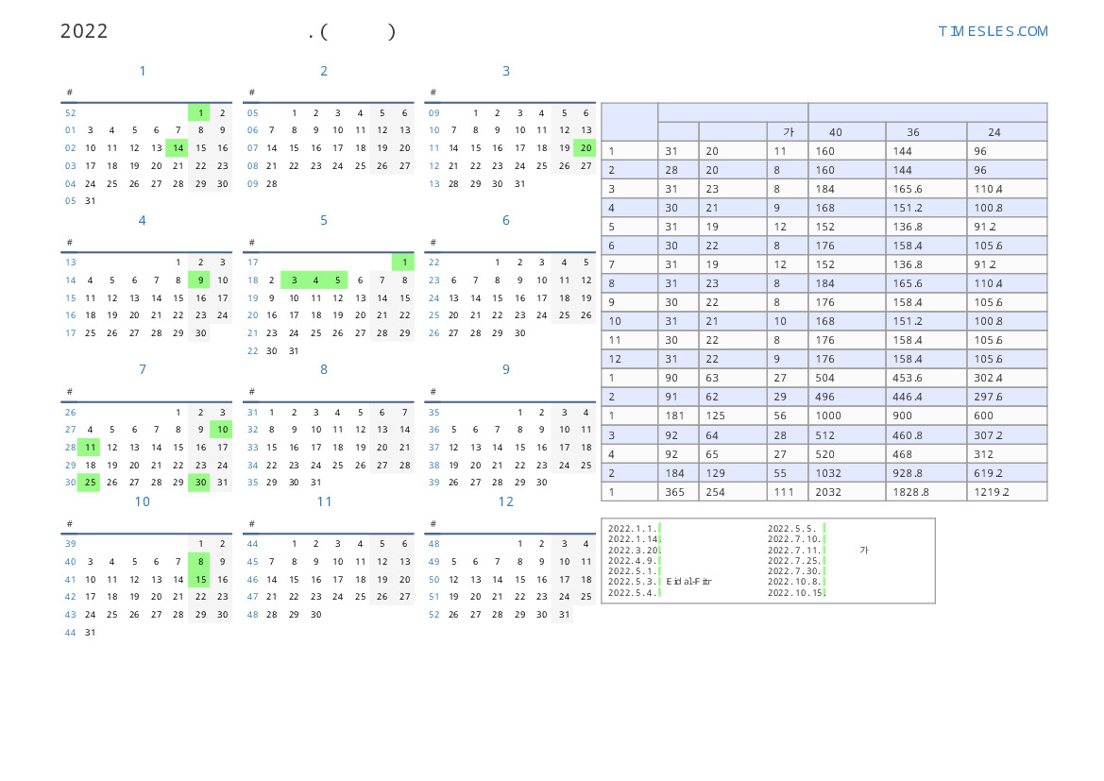Select the 2022.10.8. holiday entry
Viewport: 1104px width, 781px height.
click(x=794, y=582)
